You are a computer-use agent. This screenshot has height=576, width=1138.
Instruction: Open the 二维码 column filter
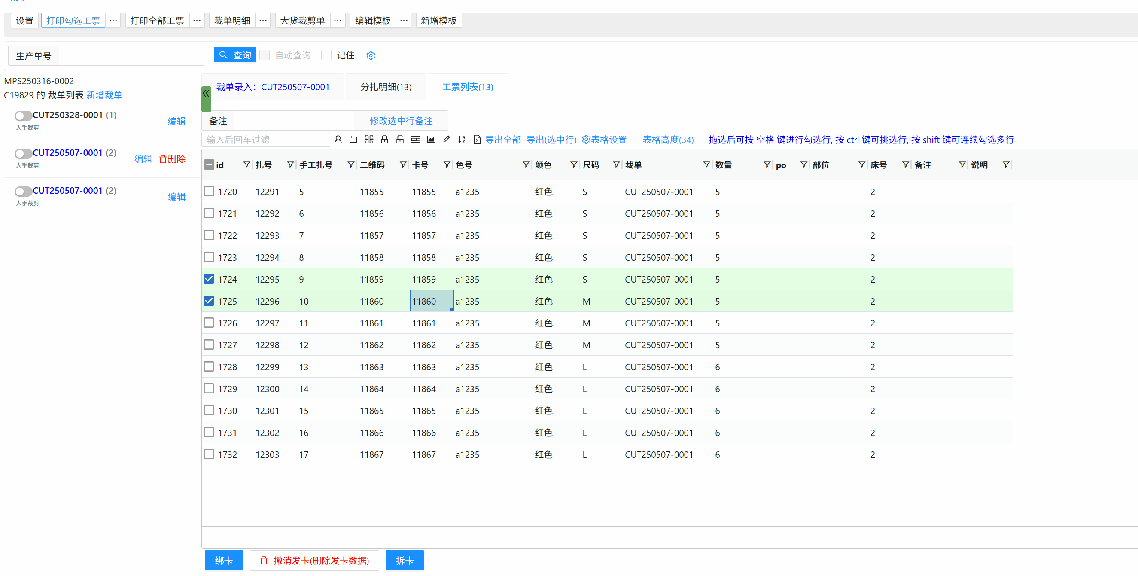pos(403,165)
